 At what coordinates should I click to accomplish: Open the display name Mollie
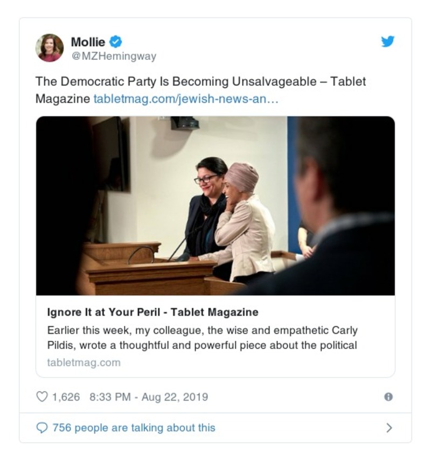(88, 41)
